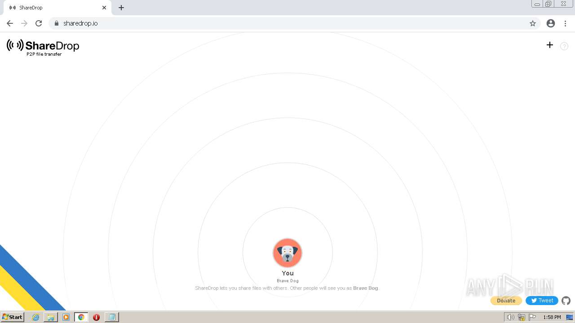The image size is (575, 323).
Task: Open the help question mark icon
Action: click(564, 46)
